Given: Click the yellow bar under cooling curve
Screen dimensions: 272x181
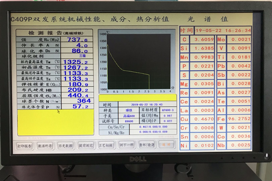Looking at the screenshot, I should coord(137,98).
